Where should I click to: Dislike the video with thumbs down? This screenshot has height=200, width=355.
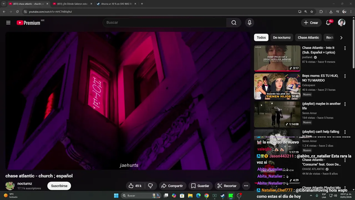coord(151,186)
